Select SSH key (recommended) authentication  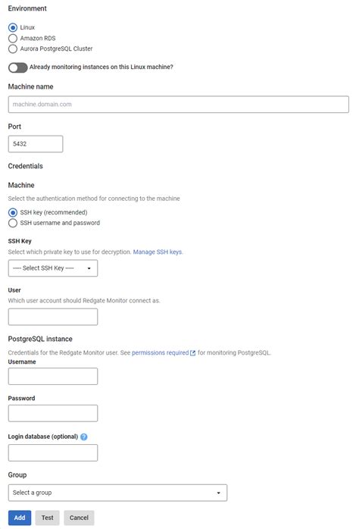click(13, 212)
